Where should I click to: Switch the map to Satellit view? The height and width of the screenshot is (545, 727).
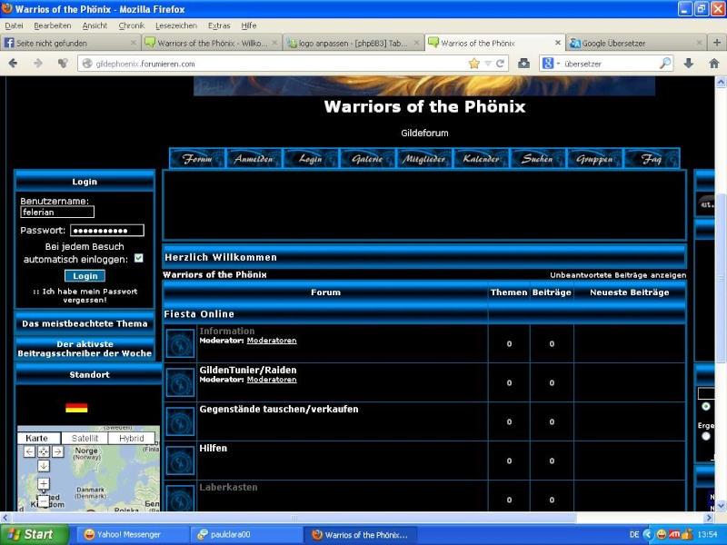[x=85, y=438]
